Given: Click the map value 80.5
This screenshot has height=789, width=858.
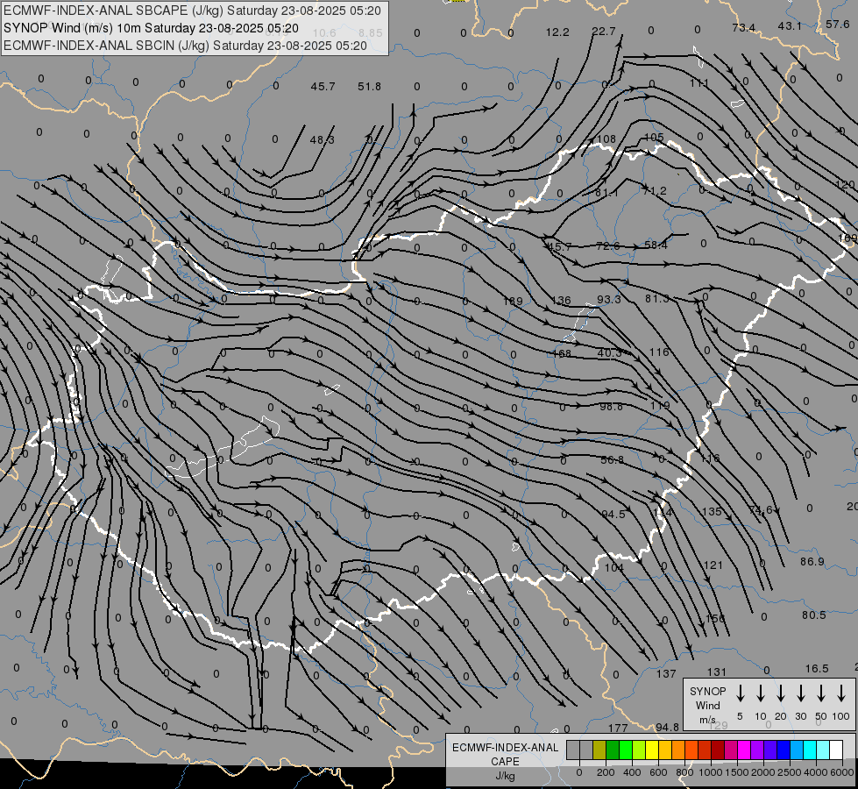Looking at the screenshot, I should click(x=813, y=615).
